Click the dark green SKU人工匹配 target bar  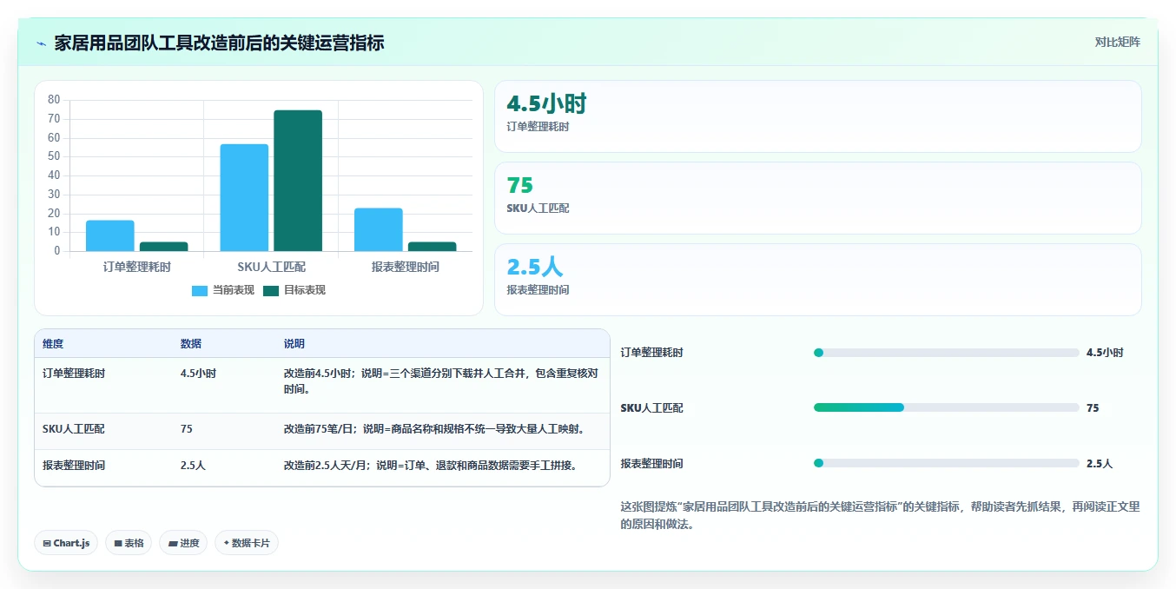click(x=298, y=181)
